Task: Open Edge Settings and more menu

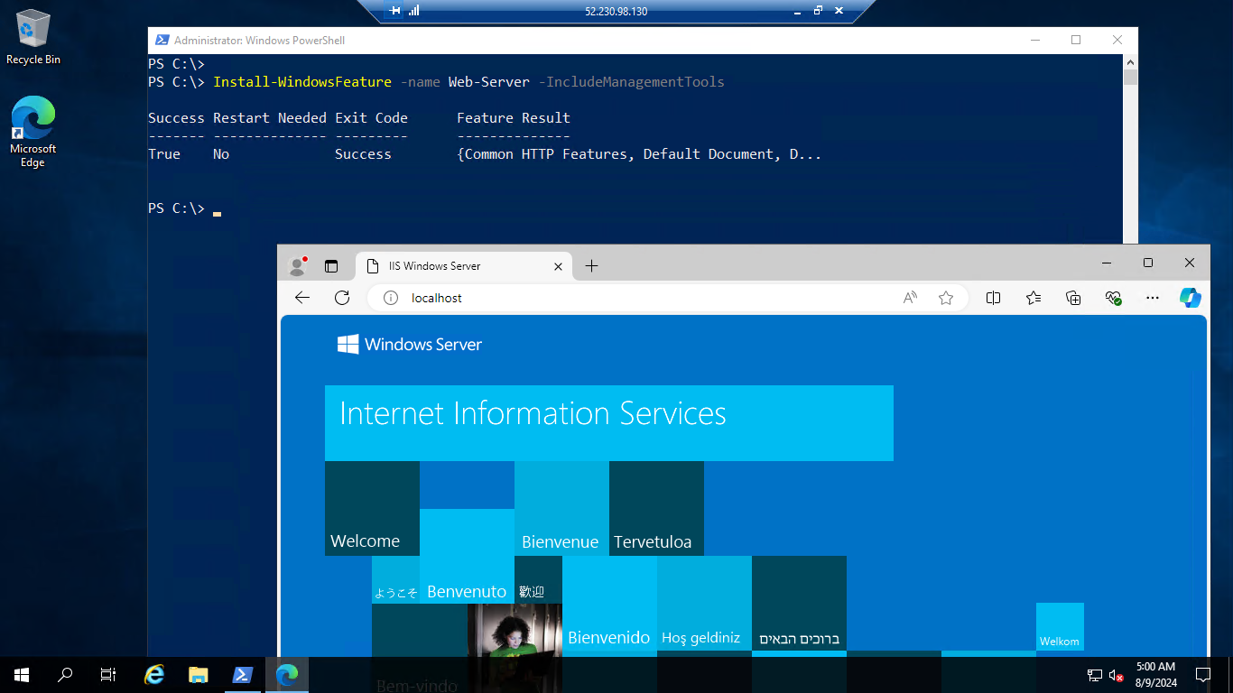Action: 1153,298
